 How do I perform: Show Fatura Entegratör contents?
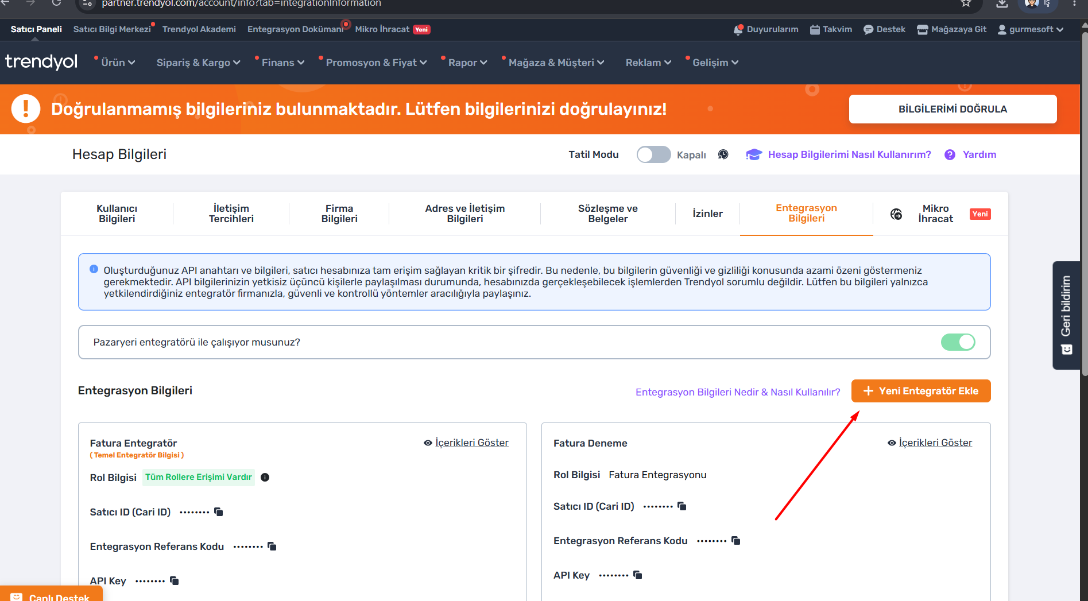click(x=466, y=443)
